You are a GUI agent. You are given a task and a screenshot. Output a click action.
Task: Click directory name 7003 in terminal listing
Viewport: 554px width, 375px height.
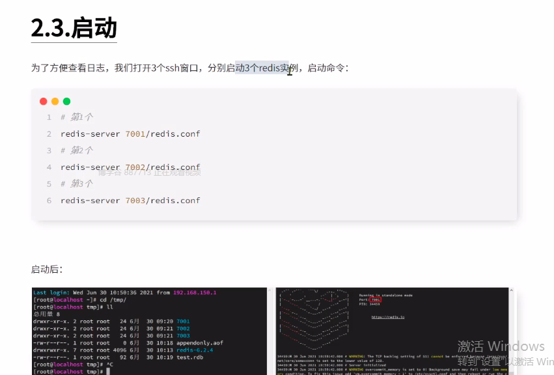coord(183,336)
